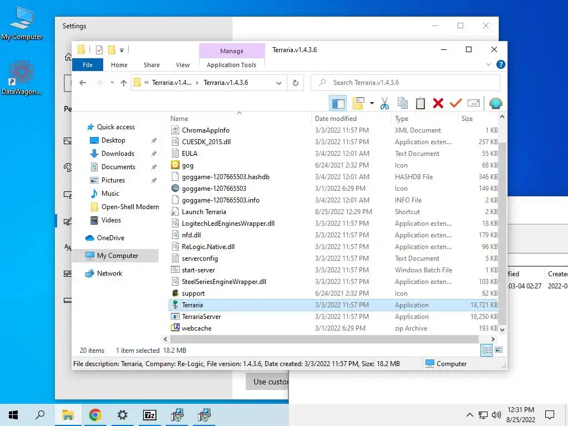Image resolution: width=568 pixels, height=426 pixels.
Task: Open Desktop in the navigation pane
Action: click(x=113, y=140)
